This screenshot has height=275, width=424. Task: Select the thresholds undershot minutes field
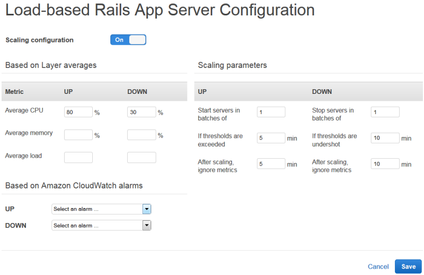[385, 137]
